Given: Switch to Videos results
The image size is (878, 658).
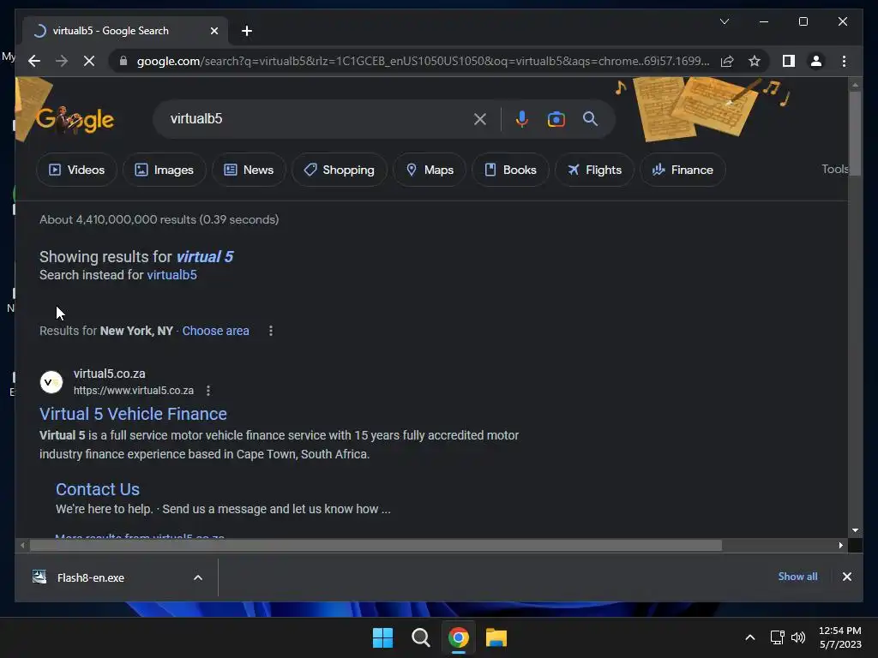Looking at the screenshot, I should coord(76,170).
